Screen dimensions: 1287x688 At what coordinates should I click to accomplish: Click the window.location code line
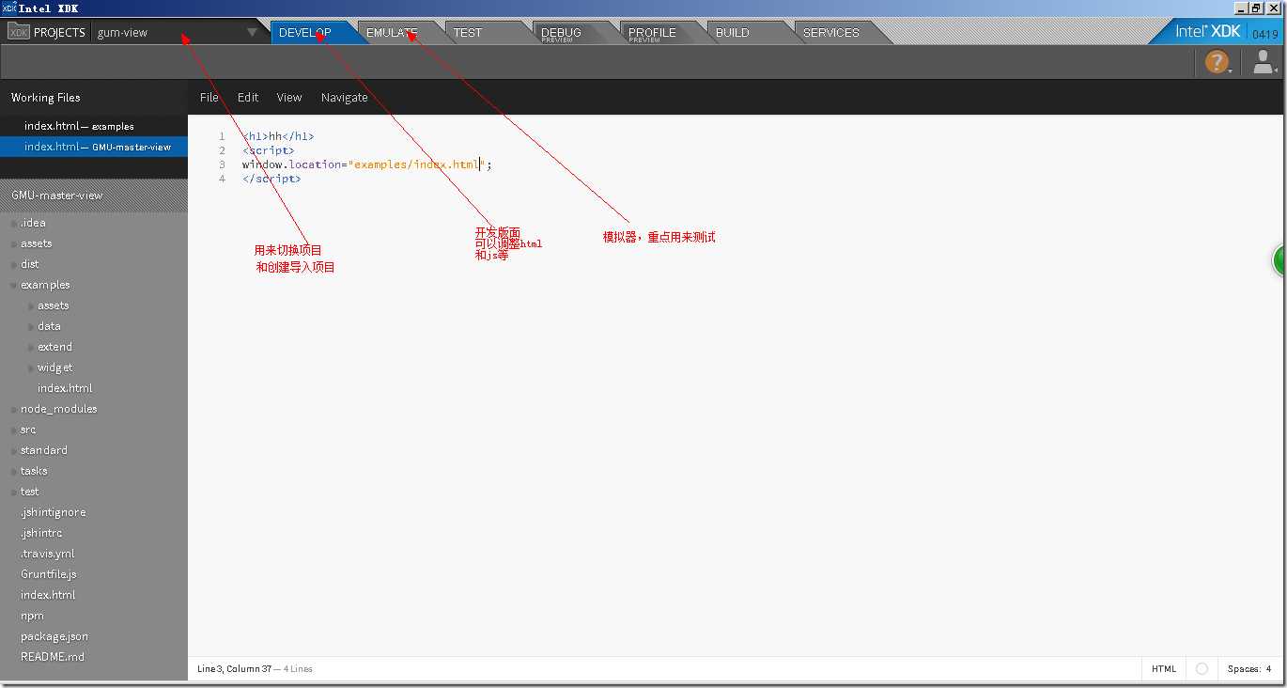point(366,164)
